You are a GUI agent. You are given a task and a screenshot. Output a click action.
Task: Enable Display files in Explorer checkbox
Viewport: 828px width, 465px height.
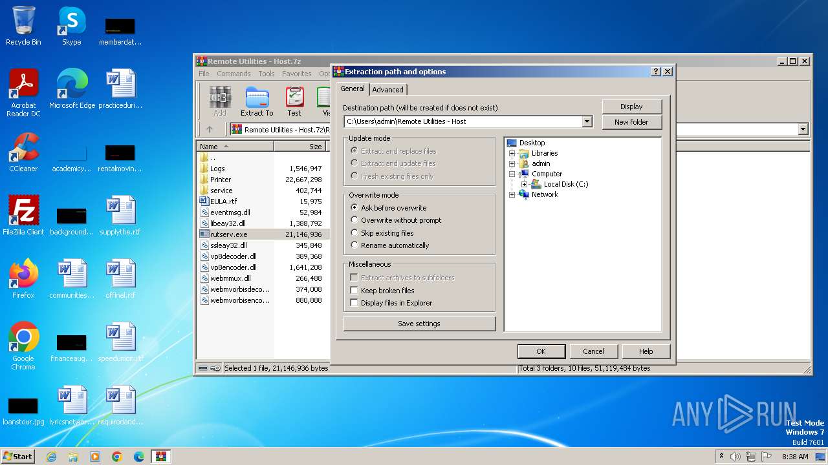pos(354,303)
